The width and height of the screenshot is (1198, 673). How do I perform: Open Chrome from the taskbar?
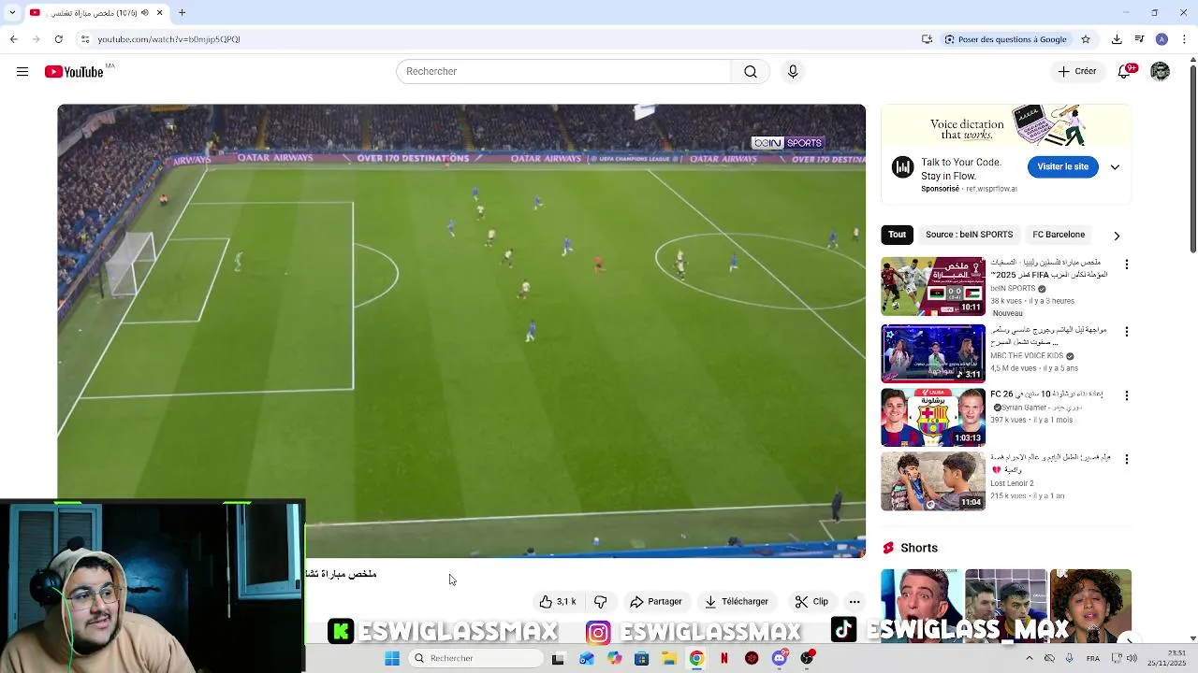click(696, 658)
